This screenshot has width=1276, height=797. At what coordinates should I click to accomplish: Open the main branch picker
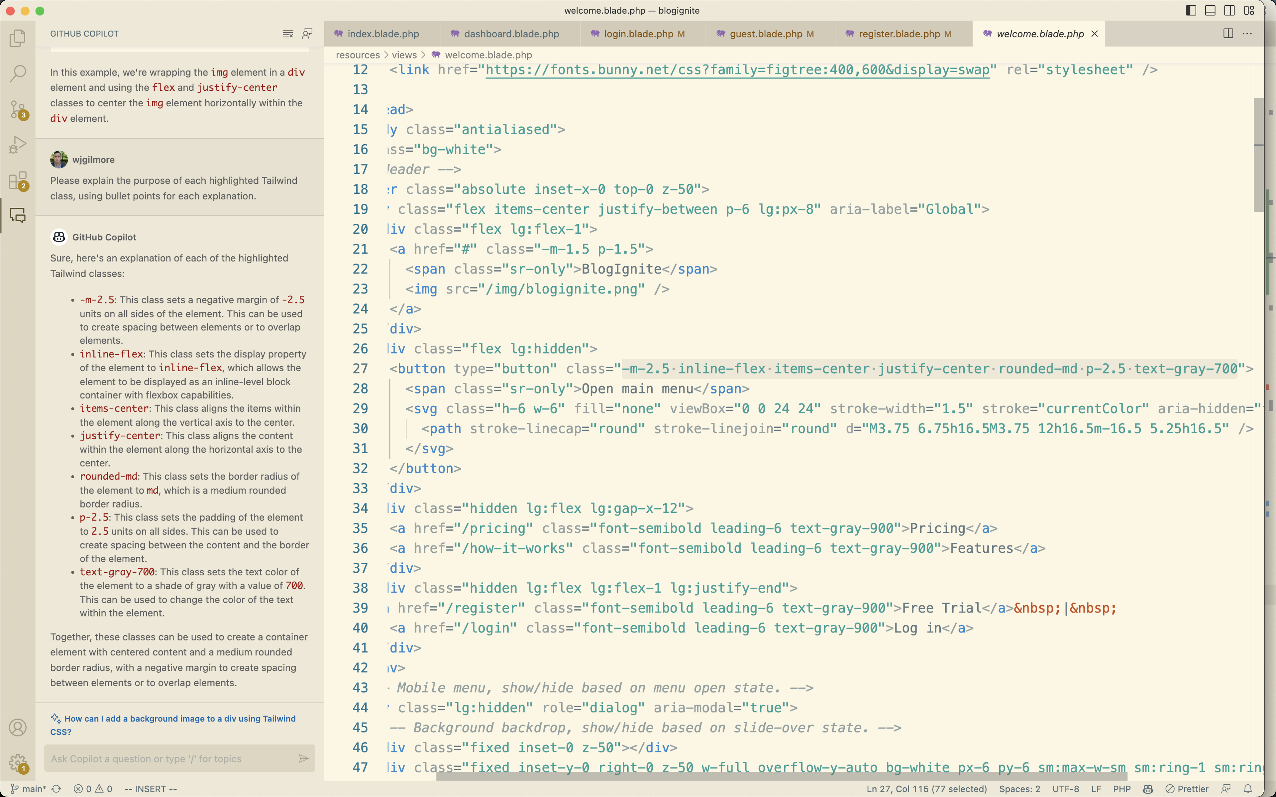28,789
